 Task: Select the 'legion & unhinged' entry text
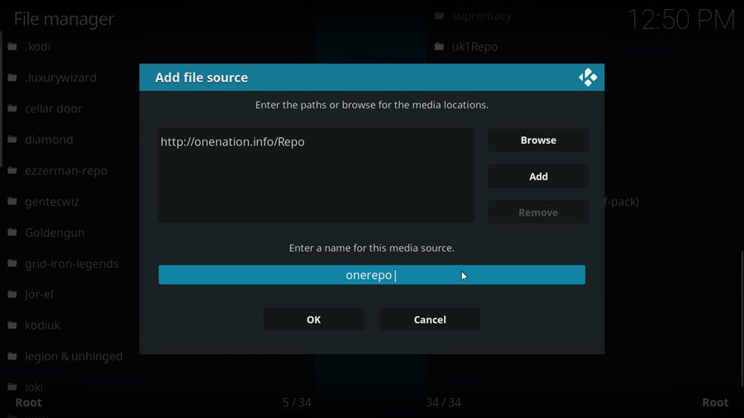coord(74,356)
